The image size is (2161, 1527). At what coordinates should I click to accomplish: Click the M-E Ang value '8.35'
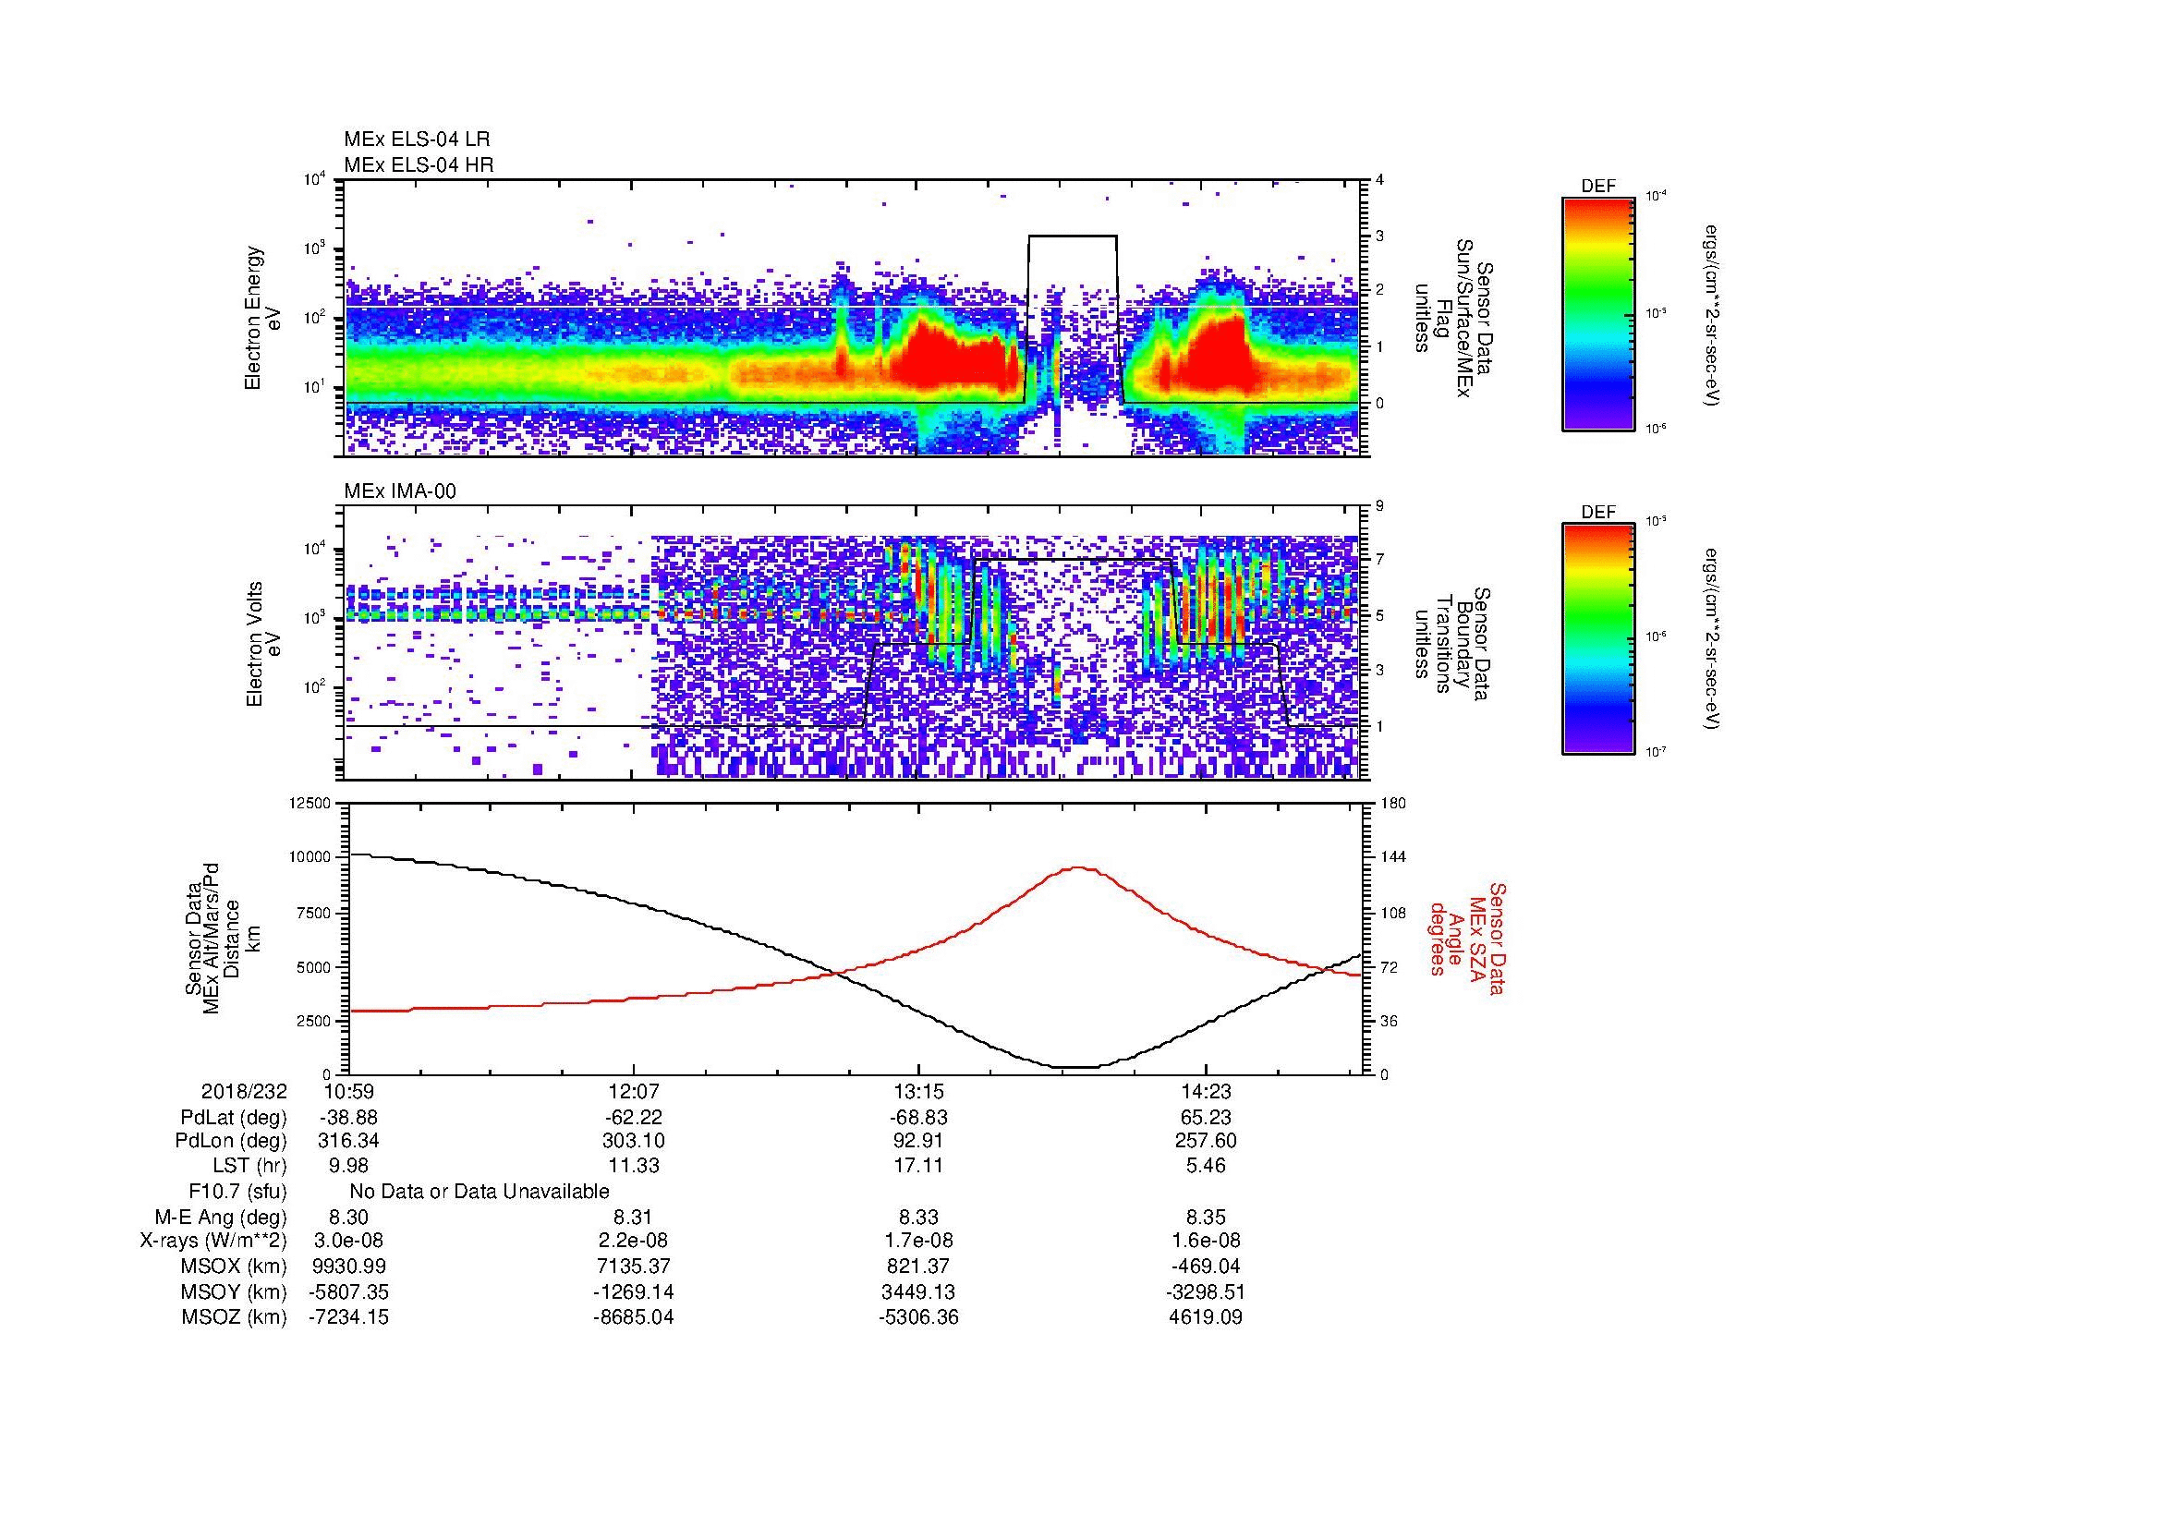1206,1217
